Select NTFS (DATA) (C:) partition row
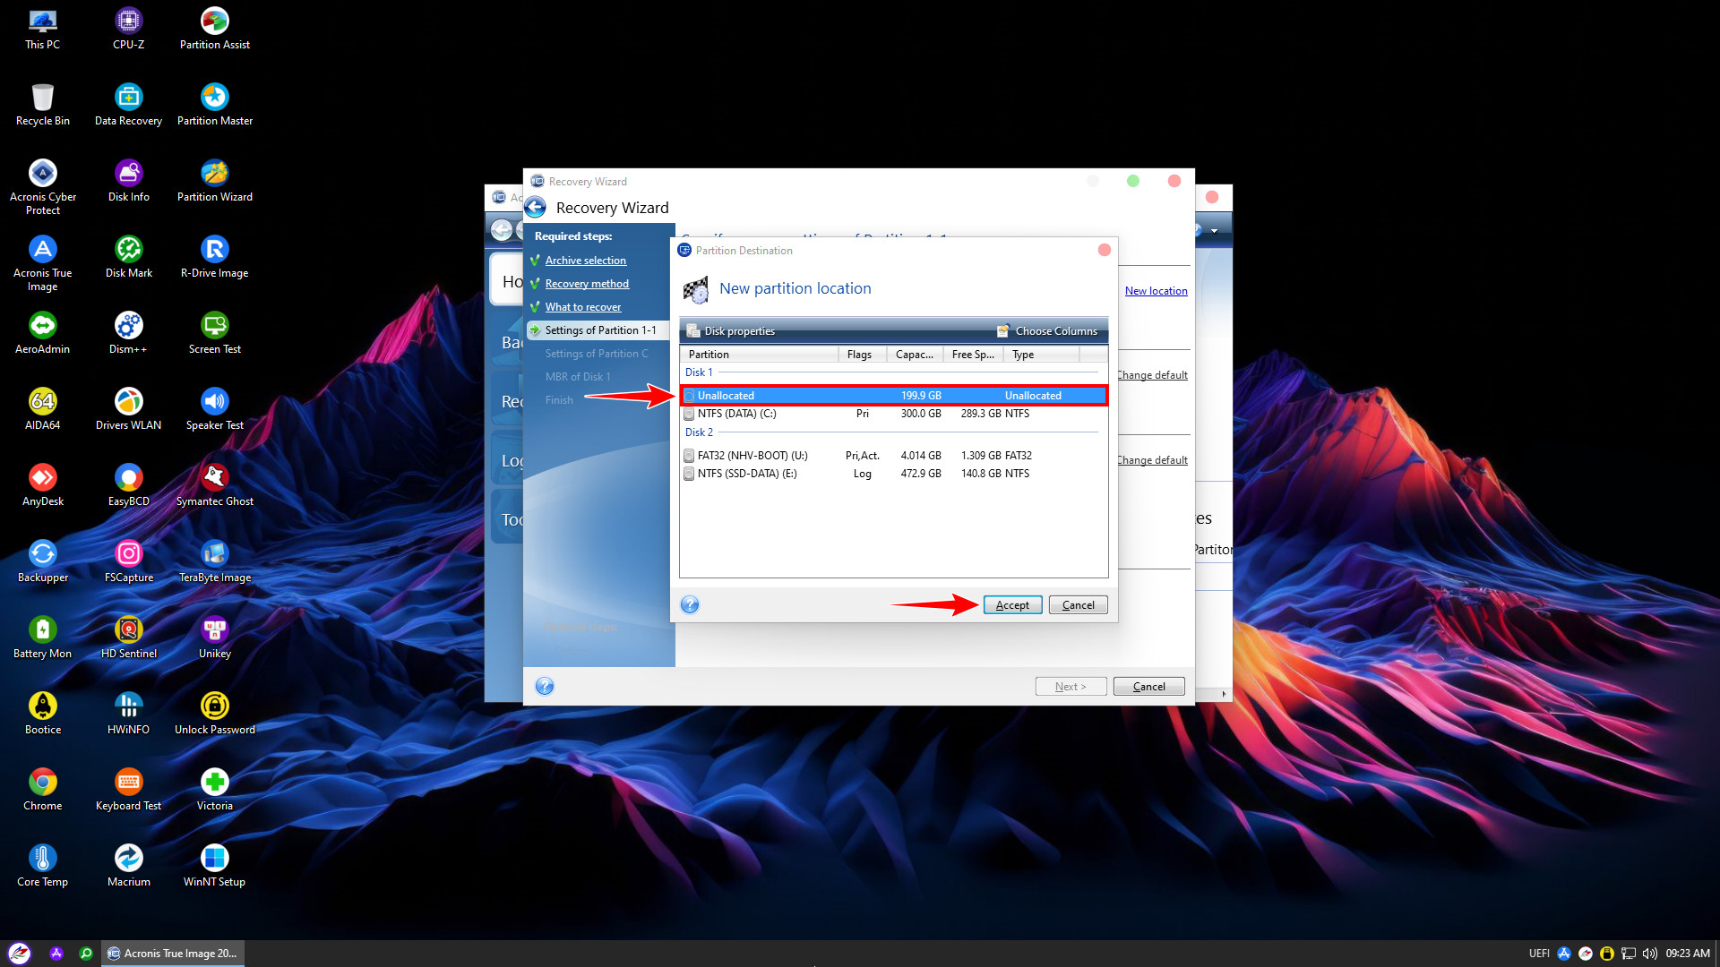 pyautogui.click(x=737, y=414)
